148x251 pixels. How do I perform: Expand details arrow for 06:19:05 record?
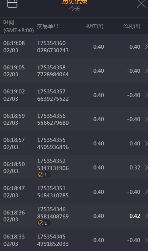pyautogui.click(x=146, y=71)
